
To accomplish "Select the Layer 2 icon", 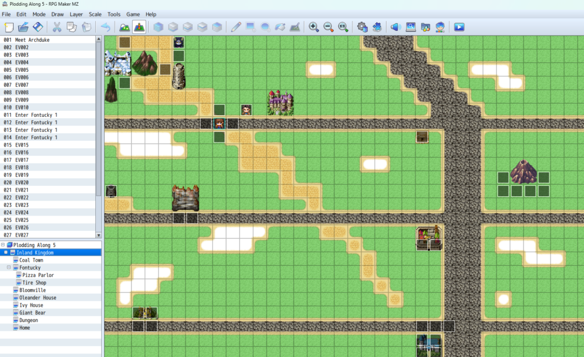I will (188, 27).
